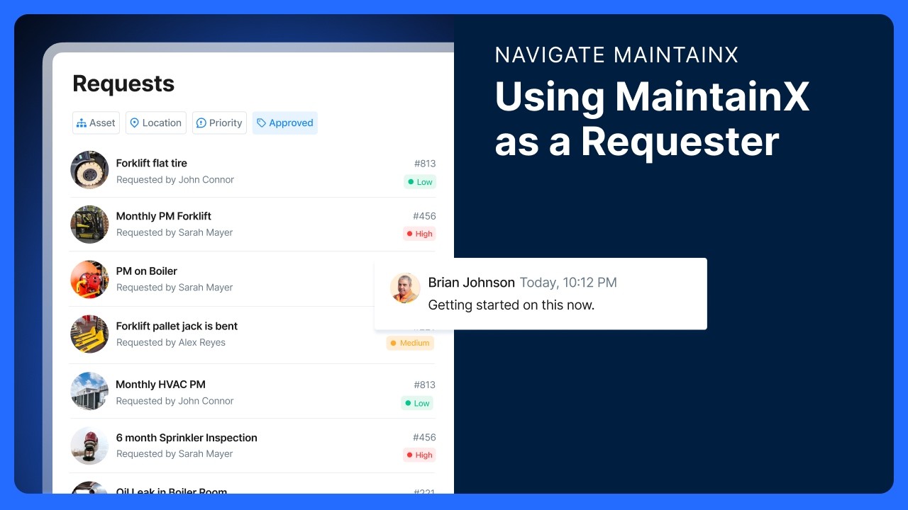Screen dimensions: 908x510
Task: Open the PM on Boiler thumbnail
Action: click(x=89, y=279)
